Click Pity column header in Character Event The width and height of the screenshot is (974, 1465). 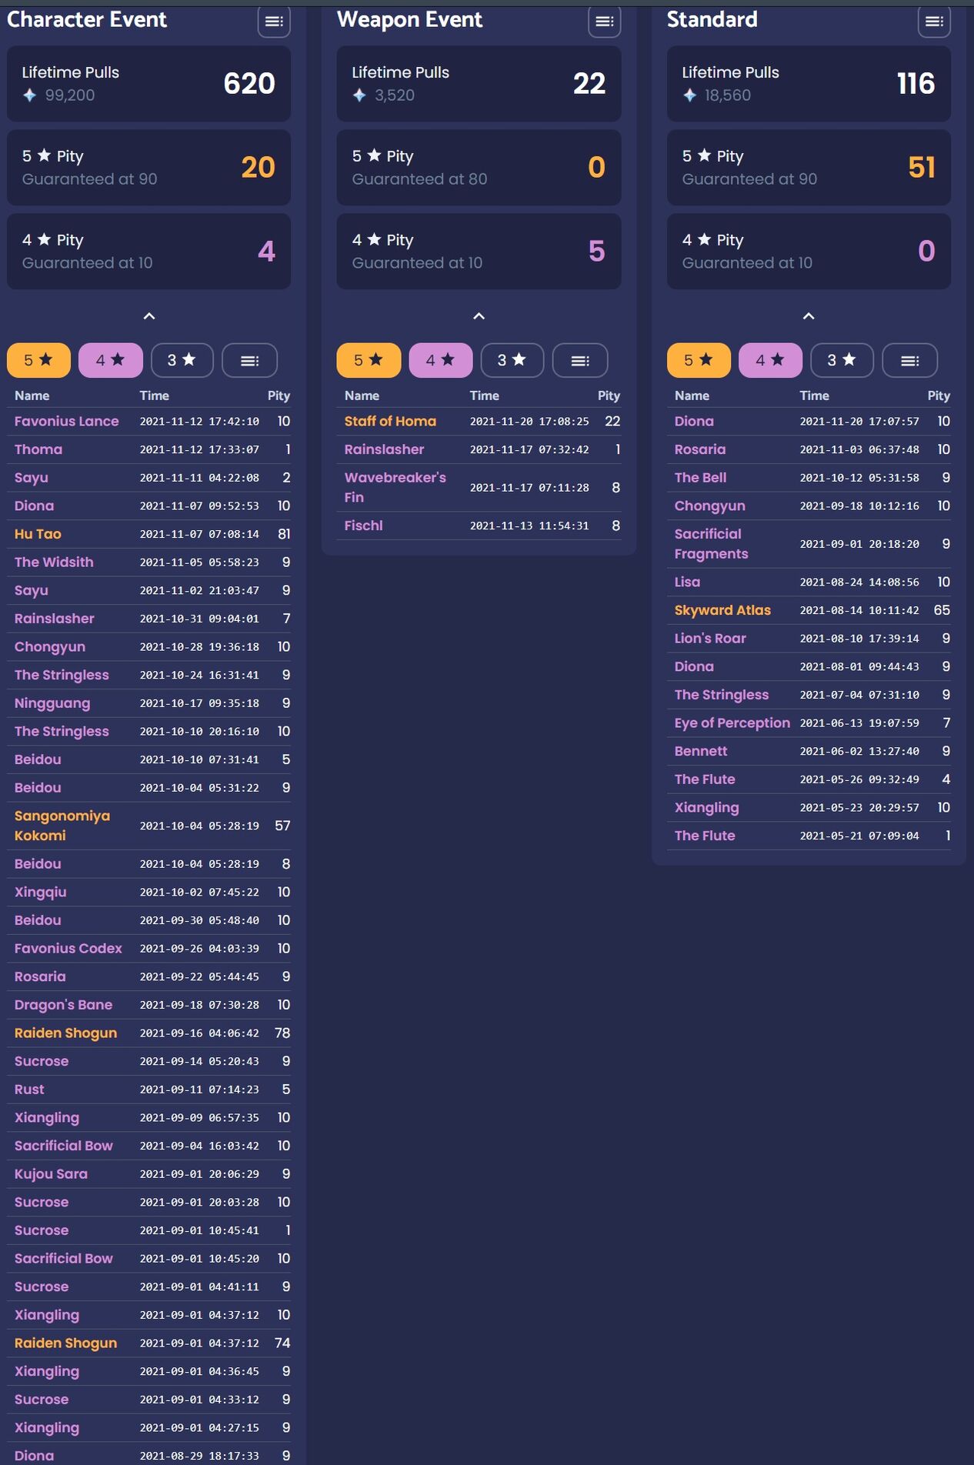pyautogui.click(x=279, y=395)
